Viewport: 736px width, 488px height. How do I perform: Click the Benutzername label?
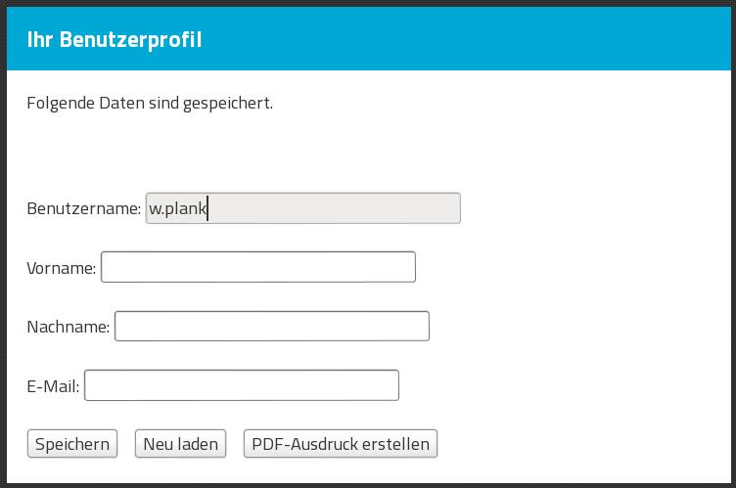84,208
